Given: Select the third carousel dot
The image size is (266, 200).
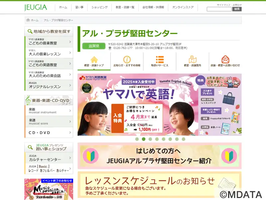Looking at the screenshot, I should click(x=150, y=139).
